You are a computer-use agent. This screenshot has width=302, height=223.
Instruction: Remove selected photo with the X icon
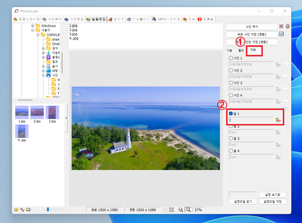pyautogui.click(x=281, y=27)
